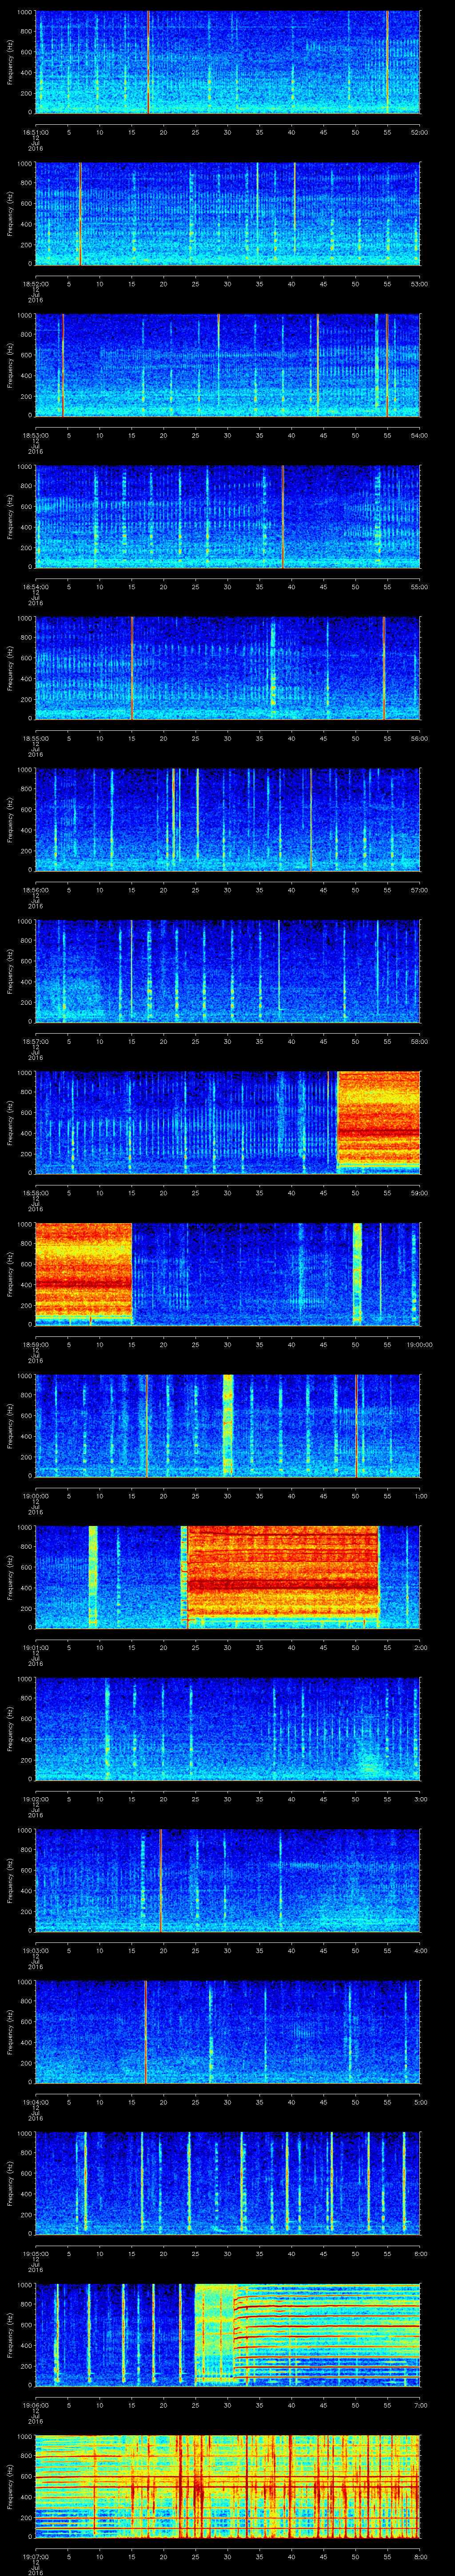The image size is (455, 2576).
Task: Click the yellow-green burst near 50s in the 18:59 spectrogram
Action: coord(357,1274)
